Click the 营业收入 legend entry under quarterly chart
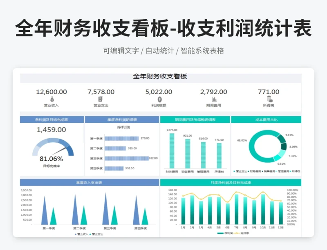Screen dimensions: 327x250 point(81,234)
